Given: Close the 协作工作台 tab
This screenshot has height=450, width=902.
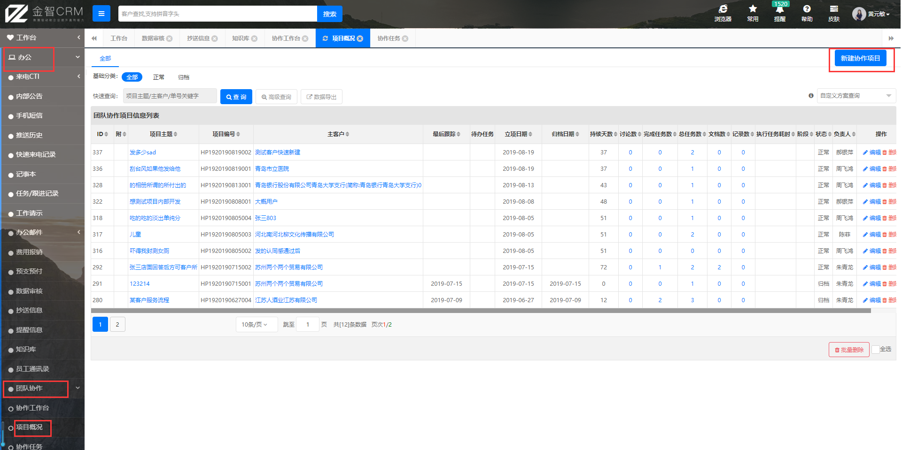Looking at the screenshot, I should (x=305, y=38).
